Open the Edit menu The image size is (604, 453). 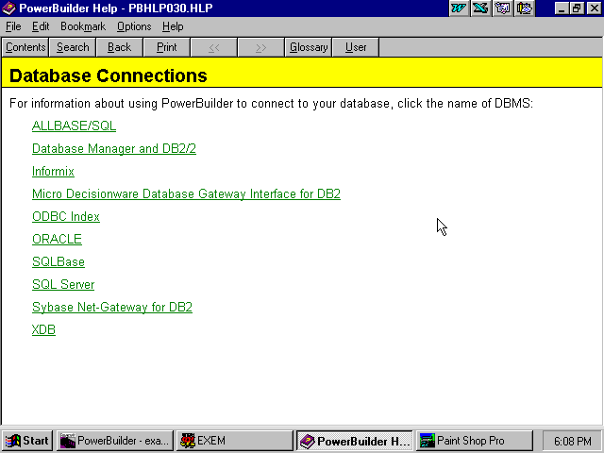[41, 26]
